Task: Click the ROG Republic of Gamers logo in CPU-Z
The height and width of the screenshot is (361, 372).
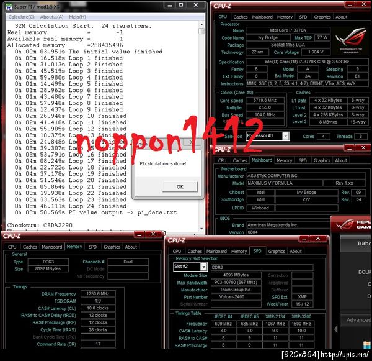Action: click(351, 41)
